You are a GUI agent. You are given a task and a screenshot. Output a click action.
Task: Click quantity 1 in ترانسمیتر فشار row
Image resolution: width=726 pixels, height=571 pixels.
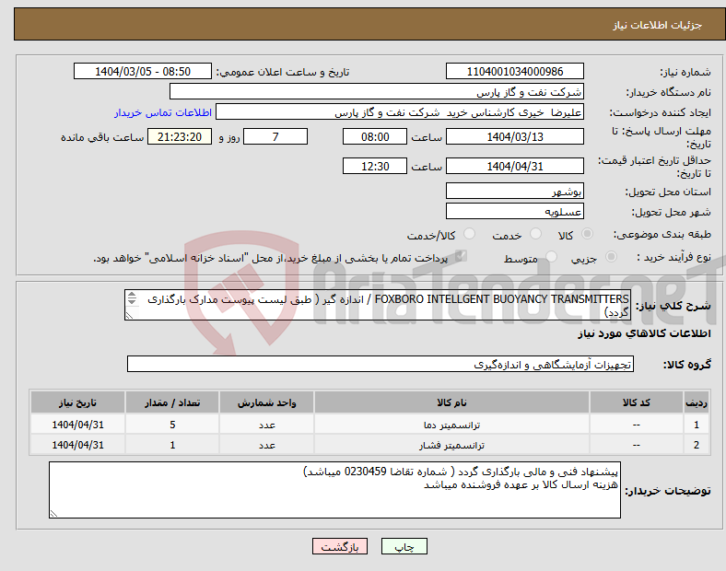[x=172, y=445]
